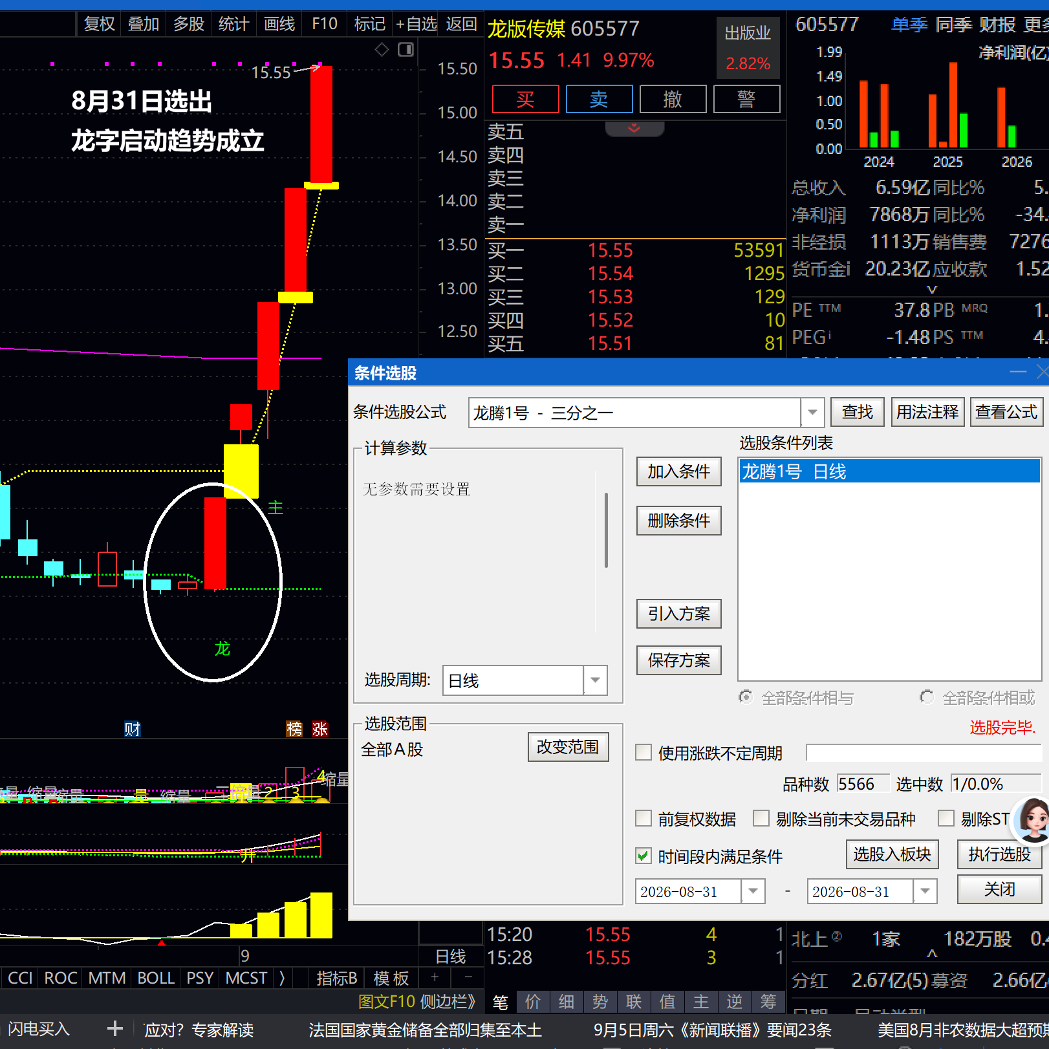Select 龙腾1号 日线 in the condition list

(x=889, y=471)
